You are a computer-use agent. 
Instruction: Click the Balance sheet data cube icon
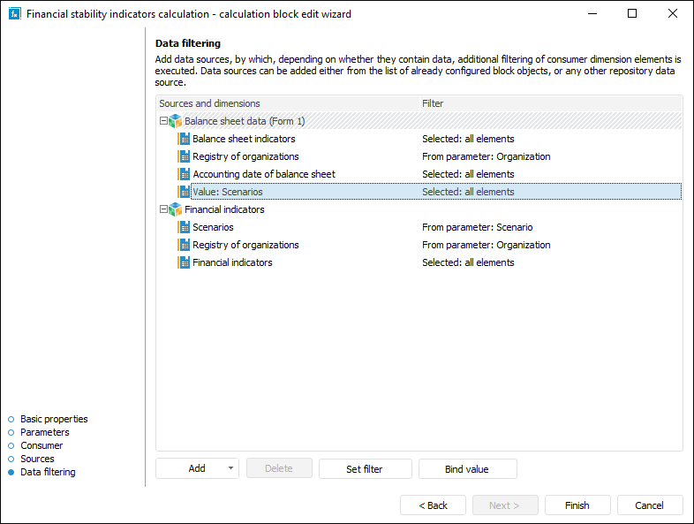tap(175, 121)
